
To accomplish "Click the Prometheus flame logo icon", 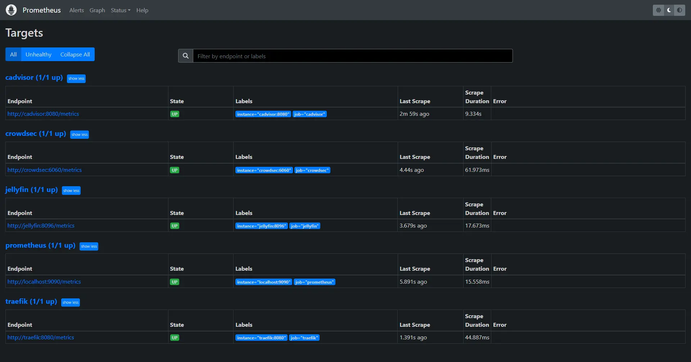I will click(11, 10).
